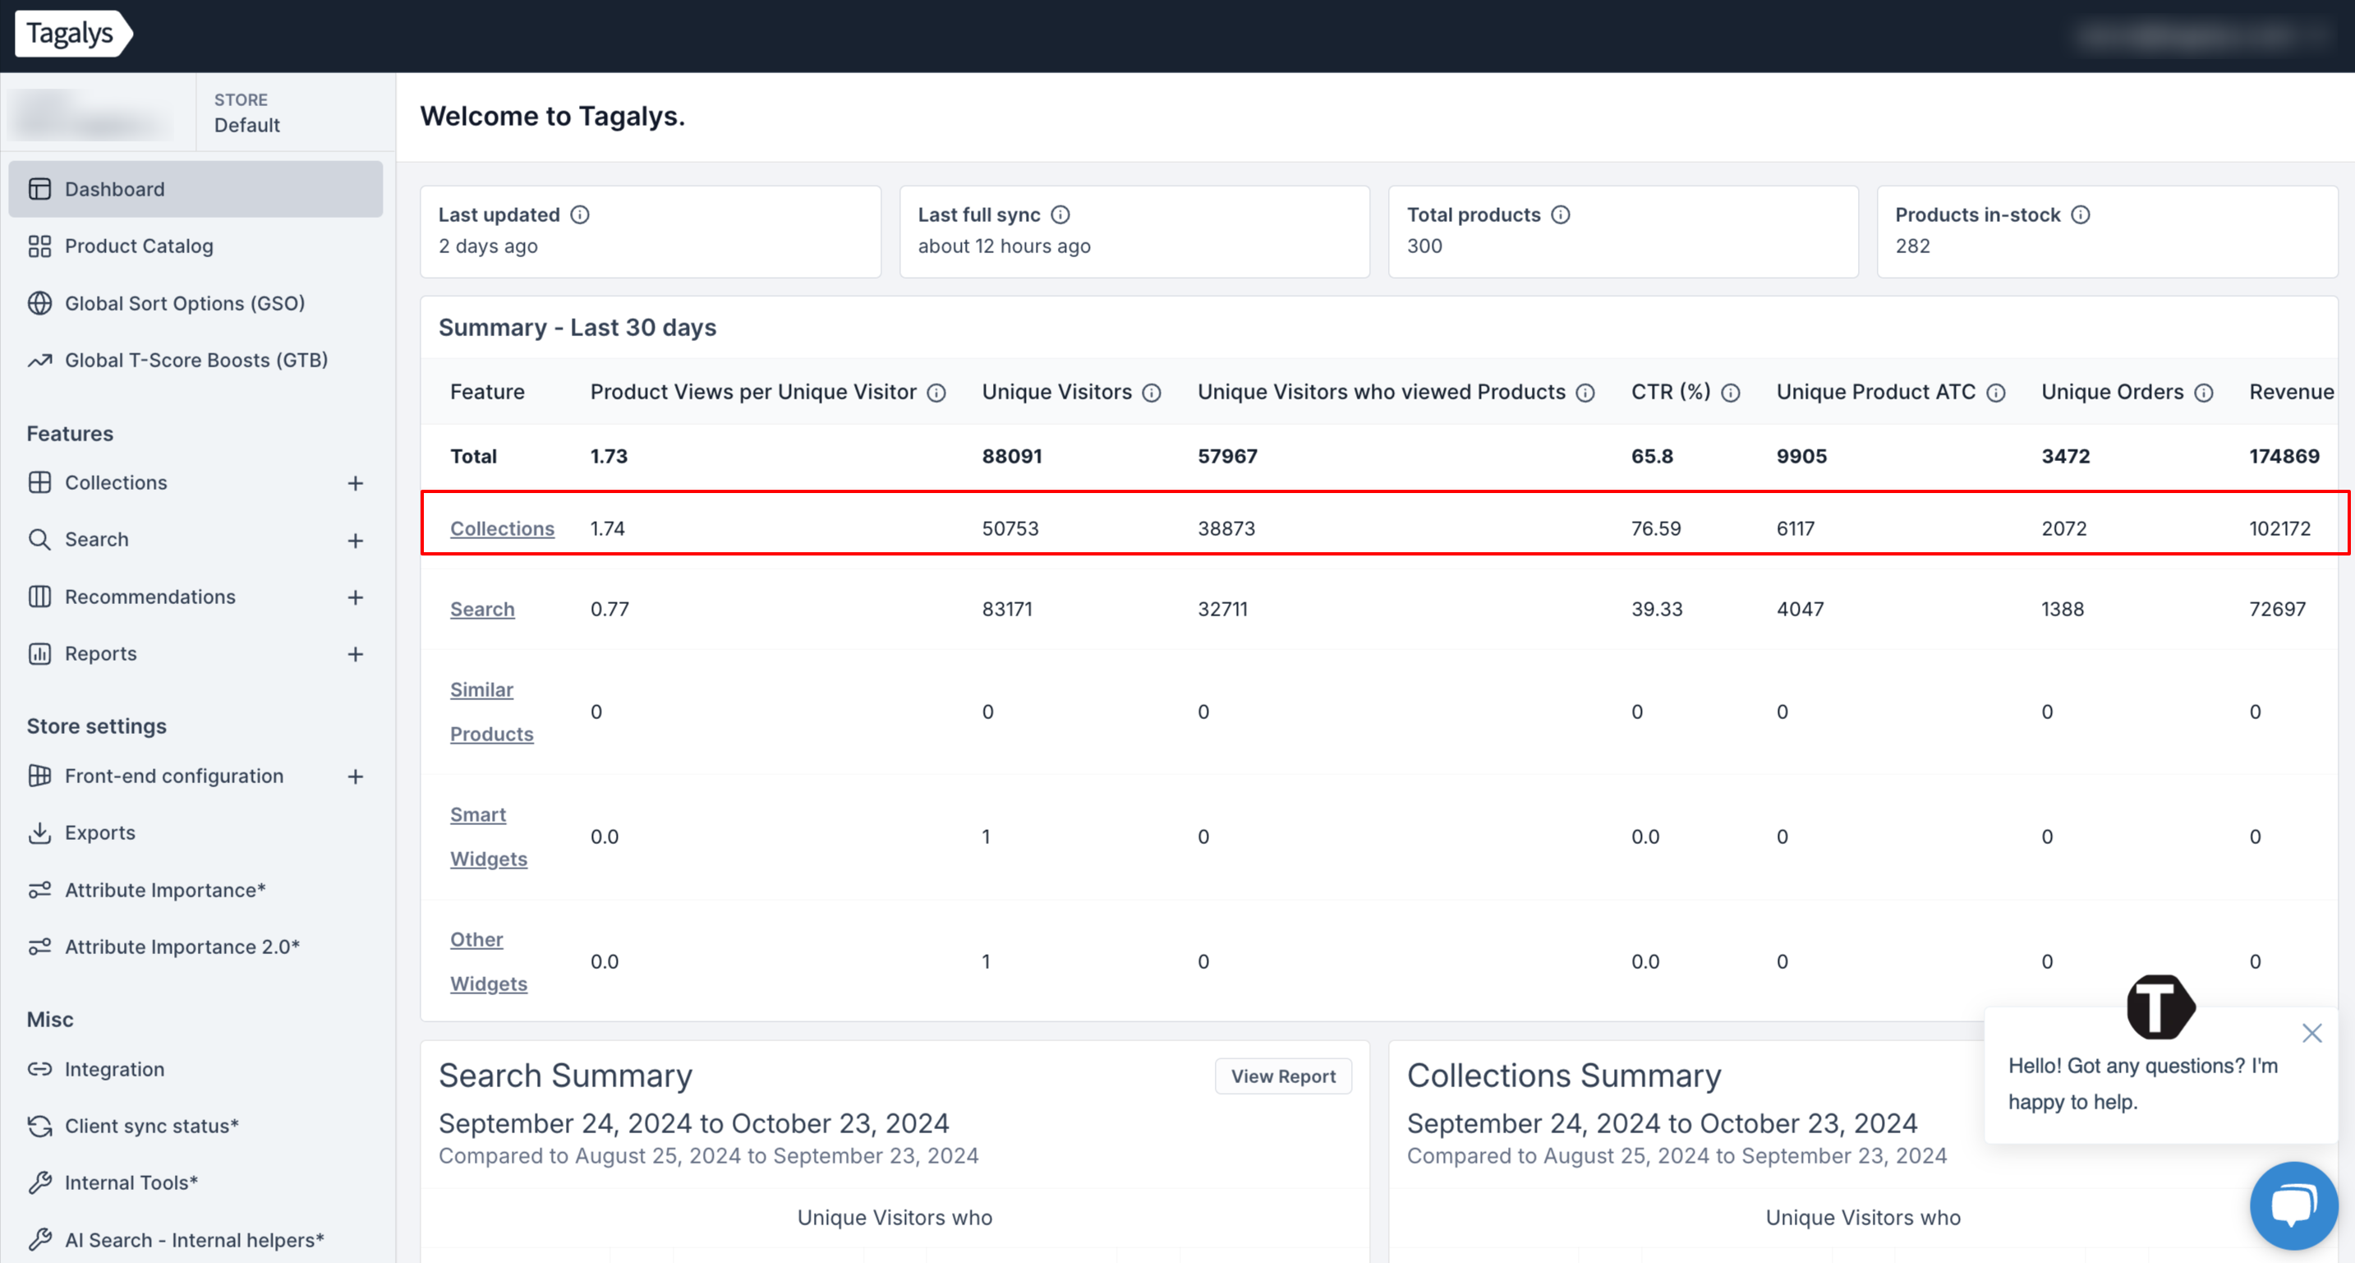Open the blue chat launcher bubble

(x=2293, y=1205)
